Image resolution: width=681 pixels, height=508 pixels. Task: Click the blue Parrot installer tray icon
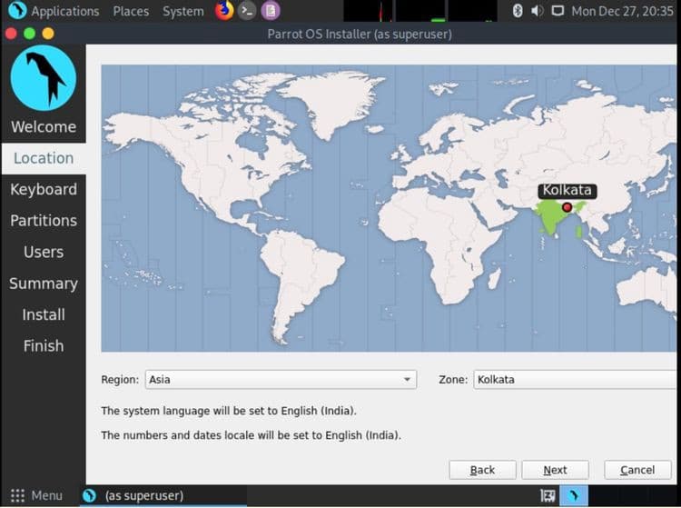click(x=574, y=495)
